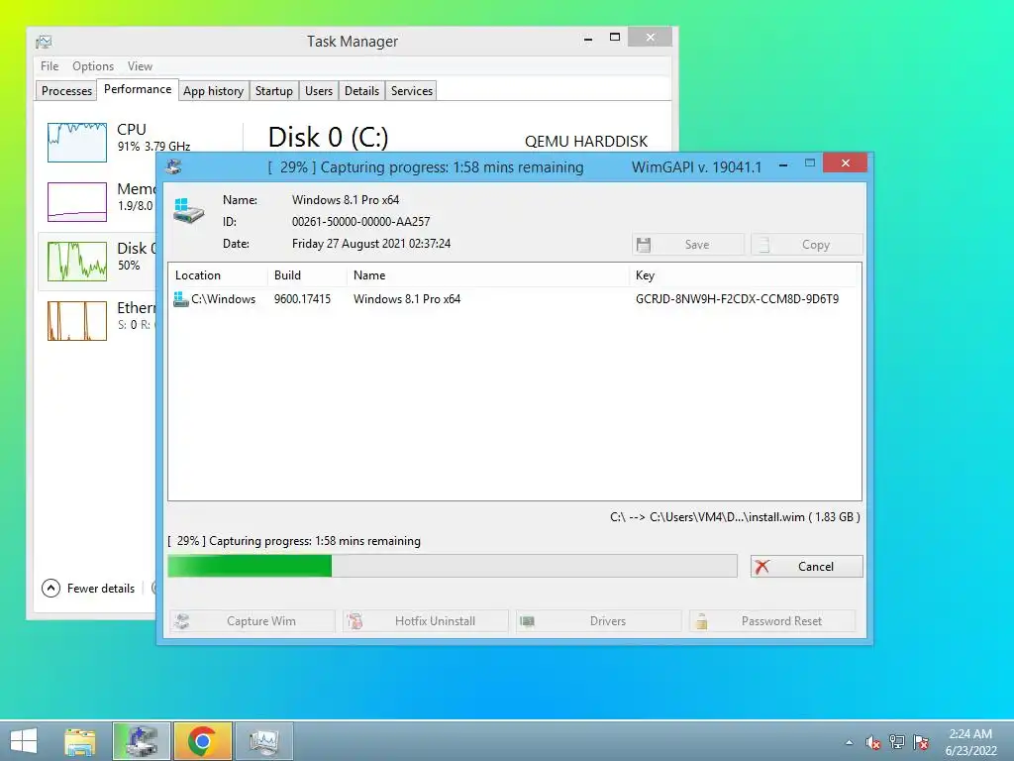Select Ethernet graph in Task Manager
The height and width of the screenshot is (761, 1014).
(x=77, y=320)
